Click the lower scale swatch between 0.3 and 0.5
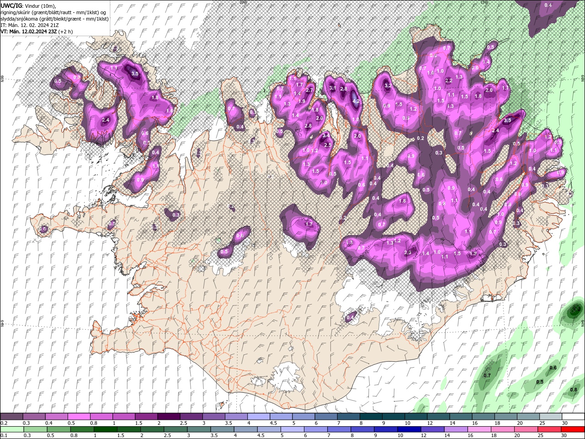The image size is (585, 439). (35, 429)
